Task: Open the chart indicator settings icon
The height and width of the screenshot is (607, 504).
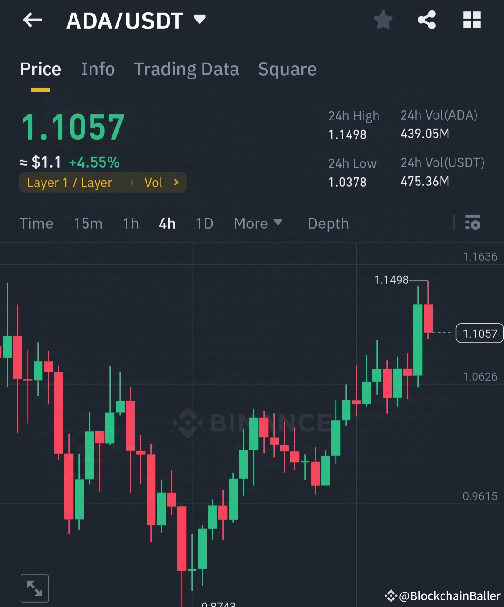Action: [x=473, y=223]
